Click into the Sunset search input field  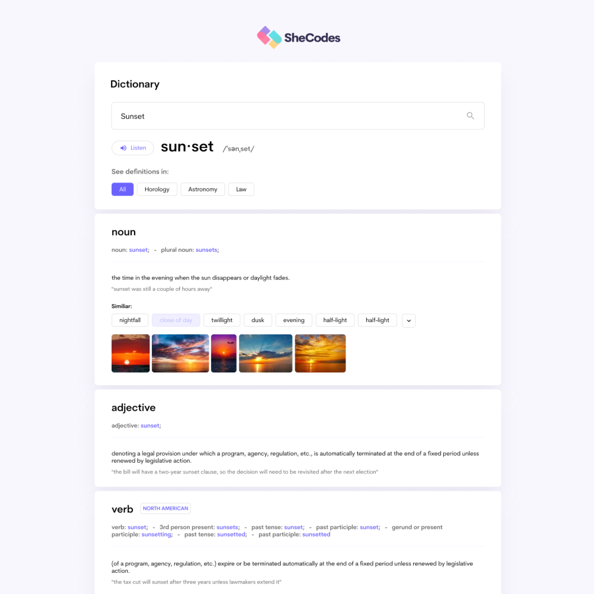[297, 116]
